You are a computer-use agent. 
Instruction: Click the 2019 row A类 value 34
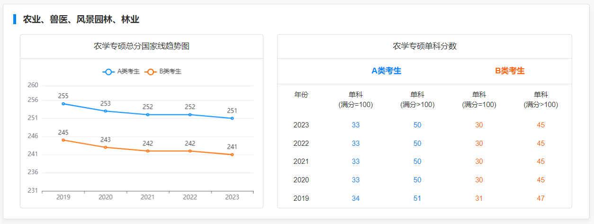pyautogui.click(x=356, y=198)
